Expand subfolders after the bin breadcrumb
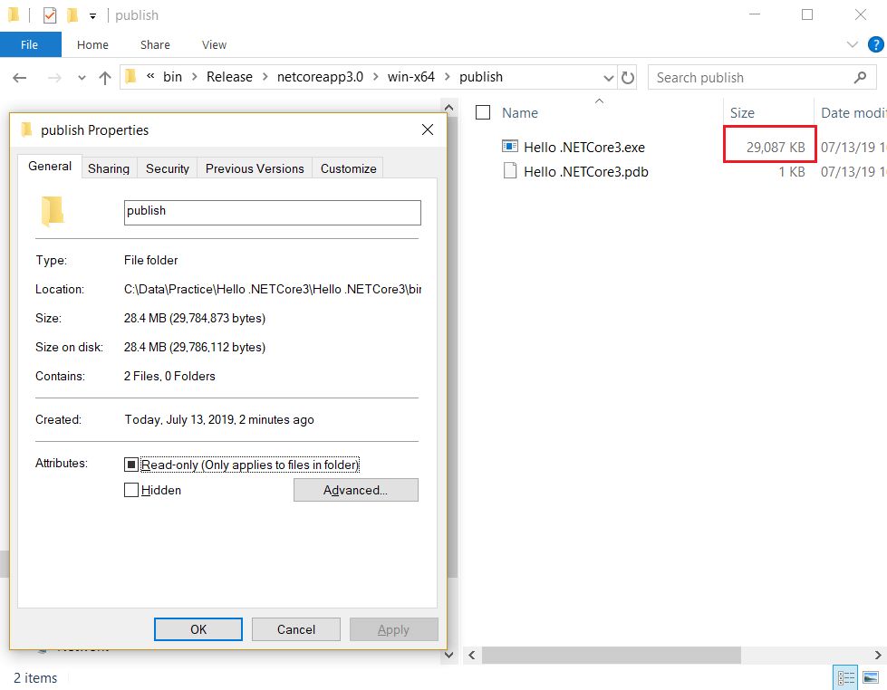The width and height of the screenshot is (887, 690). (194, 77)
